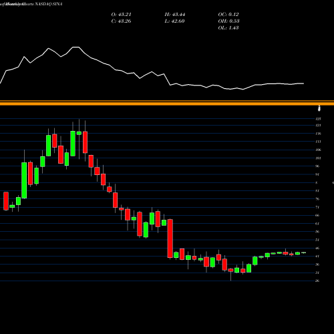Click the 61 price axis label
The width and height of the screenshot is (334, 334).
click(317, 224)
